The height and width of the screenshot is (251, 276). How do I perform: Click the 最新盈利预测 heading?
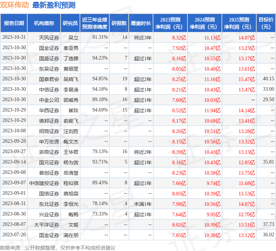(54, 5)
